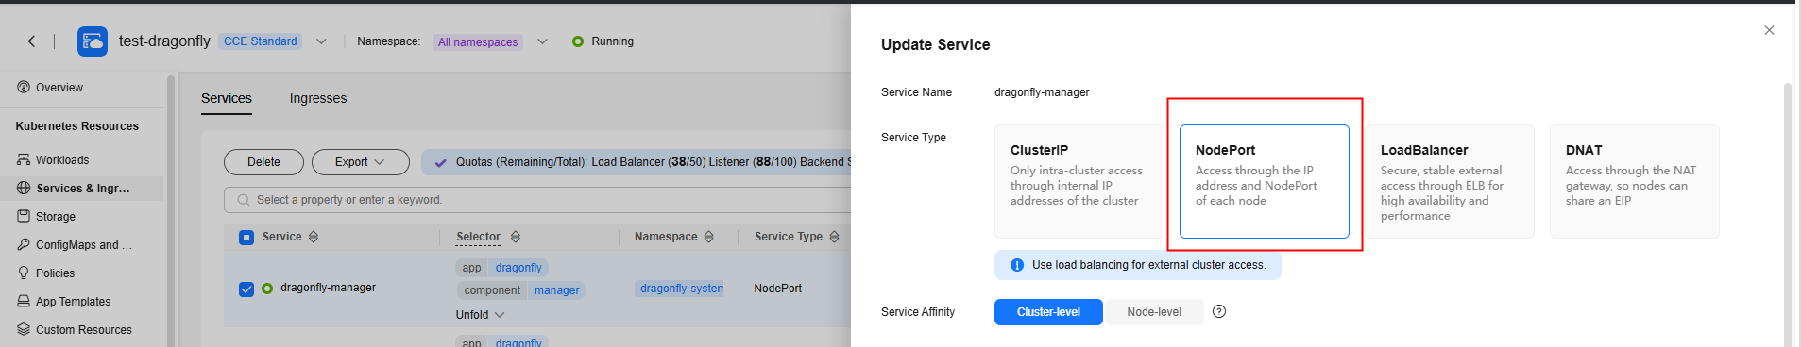The height and width of the screenshot is (347, 1801).
Task: Click the property keyword search field
Action: [538, 200]
